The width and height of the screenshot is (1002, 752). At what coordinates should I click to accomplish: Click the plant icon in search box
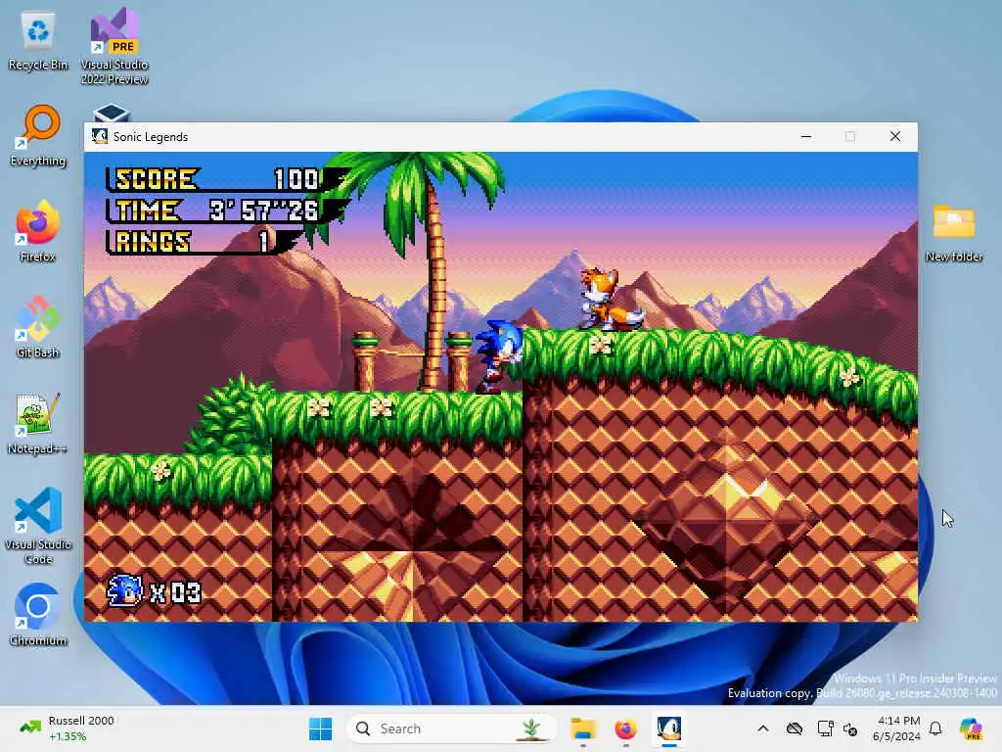[x=531, y=728]
